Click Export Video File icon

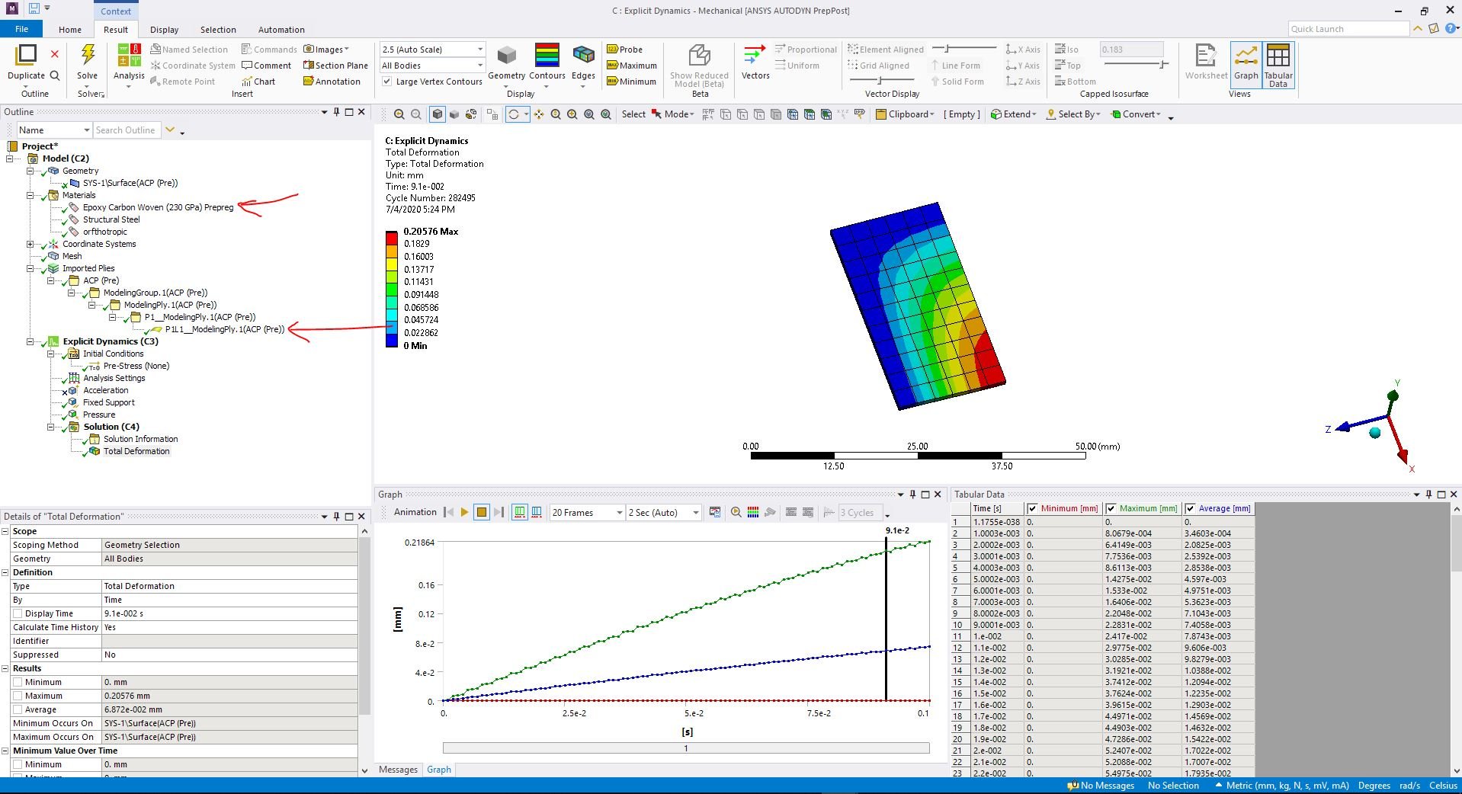[714, 512]
